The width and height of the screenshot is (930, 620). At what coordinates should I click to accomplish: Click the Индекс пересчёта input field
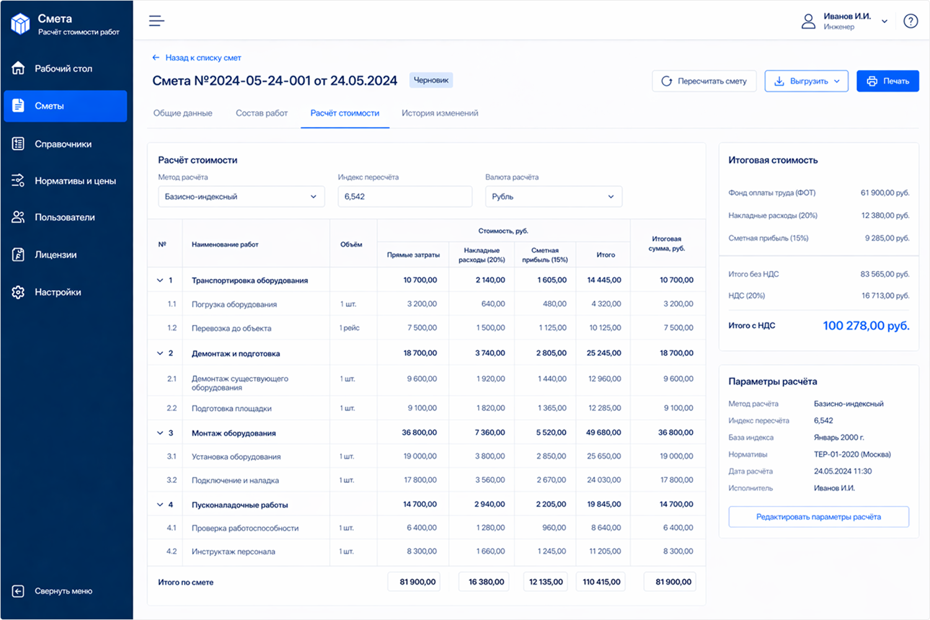tap(404, 197)
